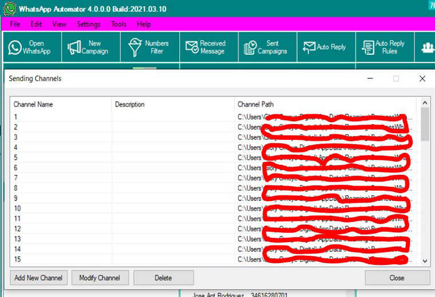The width and height of the screenshot is (435, 297).
Task: Select channel row 11
Action: (213, 219)
